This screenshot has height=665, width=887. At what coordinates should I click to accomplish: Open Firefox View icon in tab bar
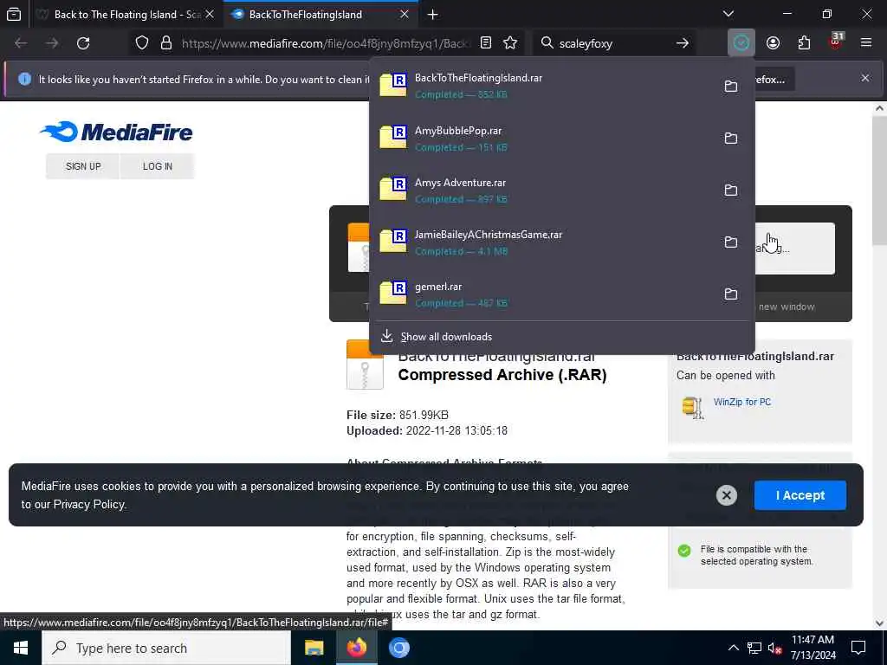14,14
